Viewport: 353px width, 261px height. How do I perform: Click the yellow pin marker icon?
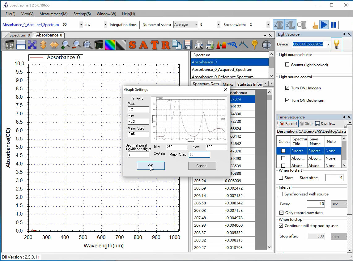pyautogui.click(x=254, y=45)
